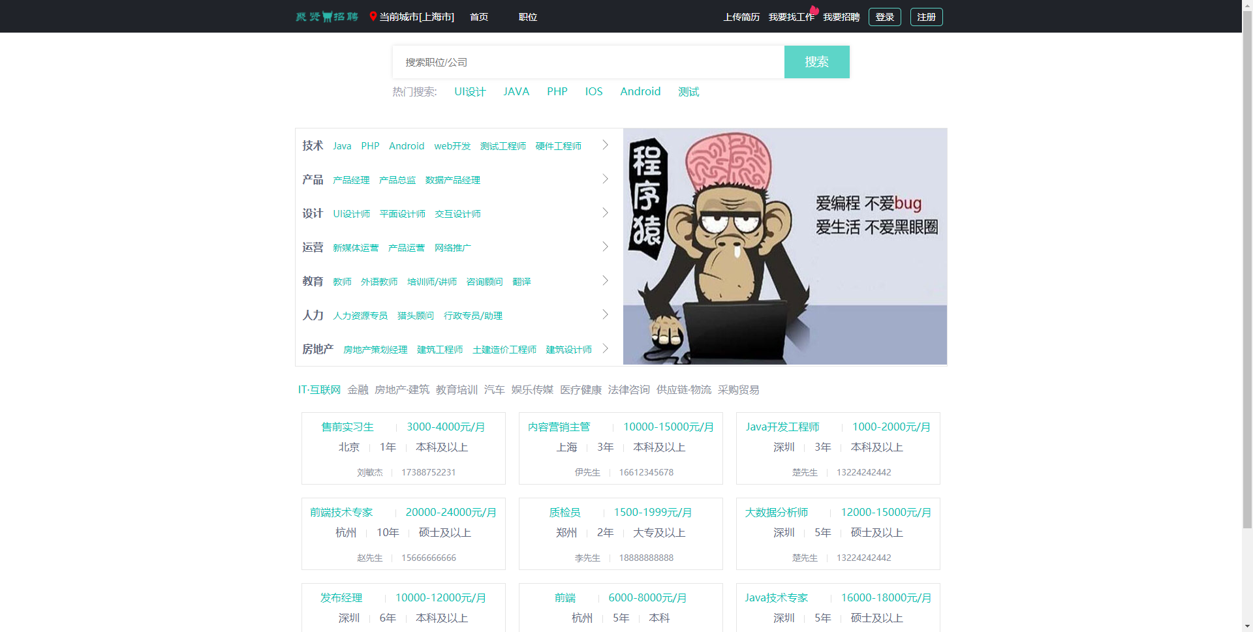This screenshot has width=1253, height=632.
Task: Click the JAVA hot search link
Action: (516, 91)
